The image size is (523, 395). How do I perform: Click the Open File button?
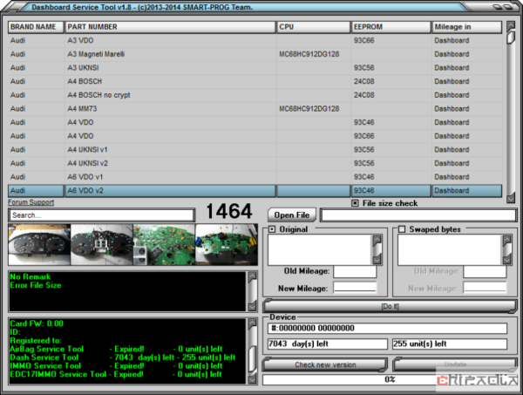tap(292, 215)
